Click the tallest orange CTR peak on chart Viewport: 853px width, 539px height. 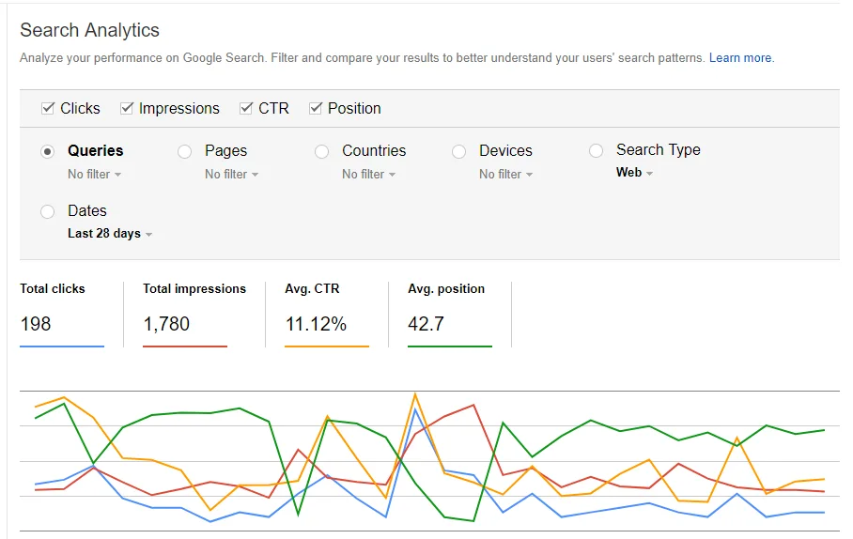tap(415, 394)
